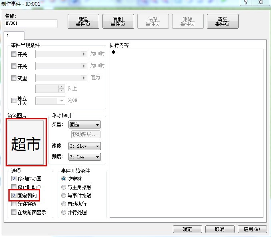
Task: Click the 移动路线 button
Action: click(86, 134)
